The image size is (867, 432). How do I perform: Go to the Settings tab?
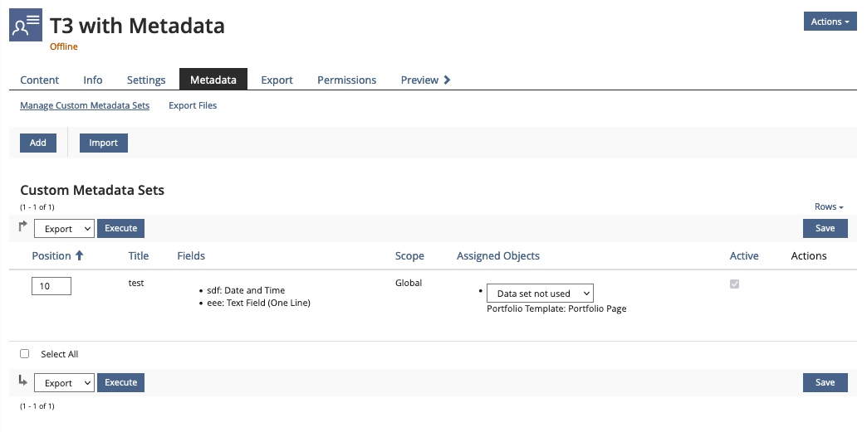click(x=146, y=80)
